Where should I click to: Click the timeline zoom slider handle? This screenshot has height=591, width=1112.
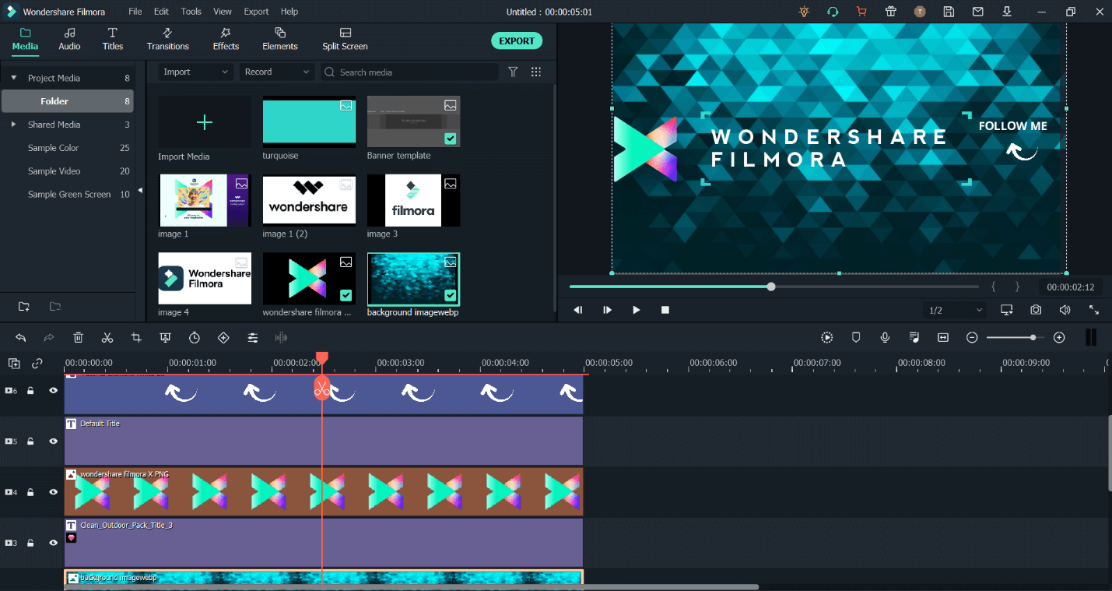click(1033, 337)
